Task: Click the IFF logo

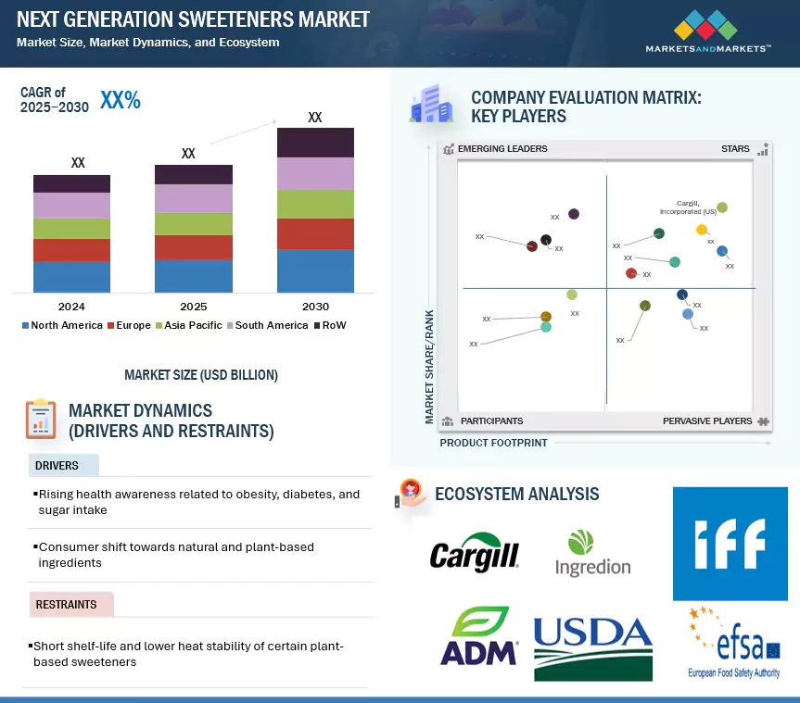Action: [730, 544]
